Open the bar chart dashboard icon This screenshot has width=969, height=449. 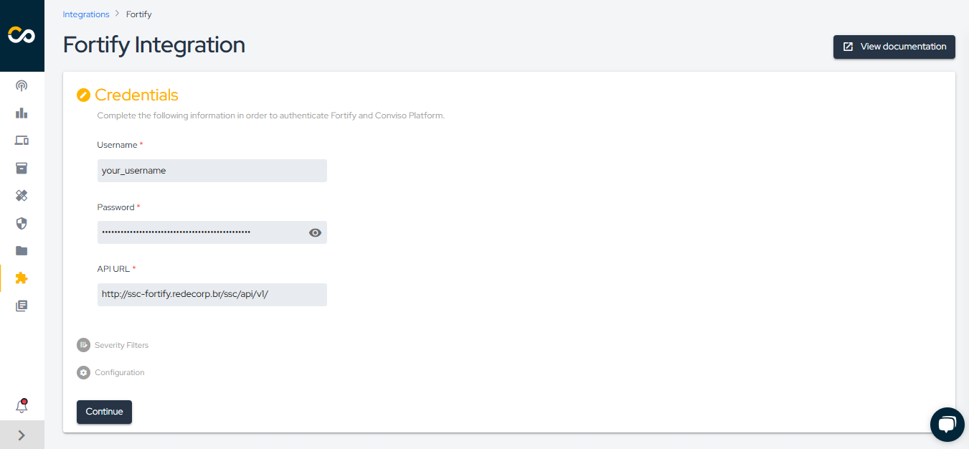click(22, 113)
